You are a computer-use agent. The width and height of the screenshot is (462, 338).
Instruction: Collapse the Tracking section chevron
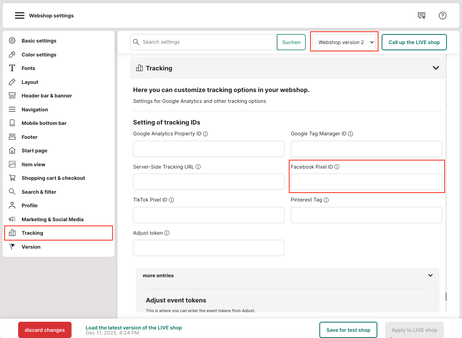pyautogui.click(x=436, y=68)
